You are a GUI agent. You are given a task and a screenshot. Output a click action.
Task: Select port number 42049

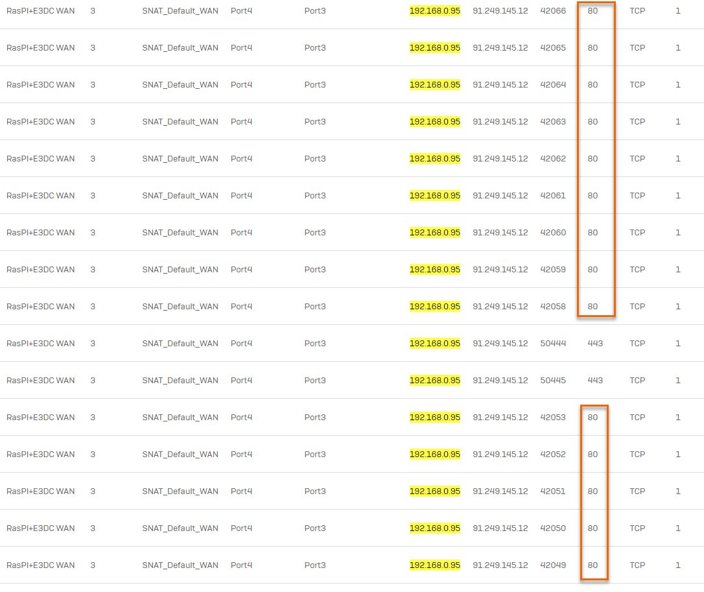(553, 565)
